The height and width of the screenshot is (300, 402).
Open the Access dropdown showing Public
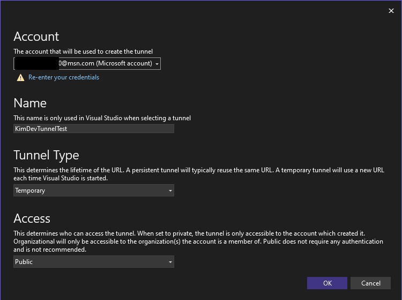(94, 262)
